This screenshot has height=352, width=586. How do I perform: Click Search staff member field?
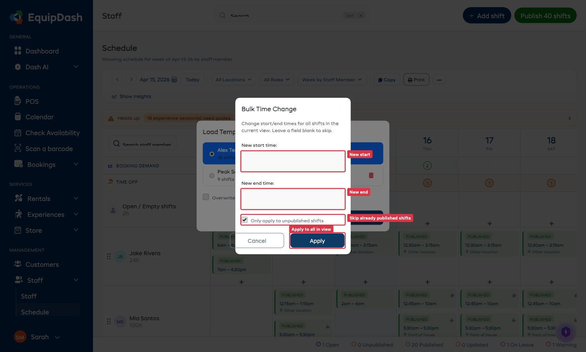coord(143,144)
